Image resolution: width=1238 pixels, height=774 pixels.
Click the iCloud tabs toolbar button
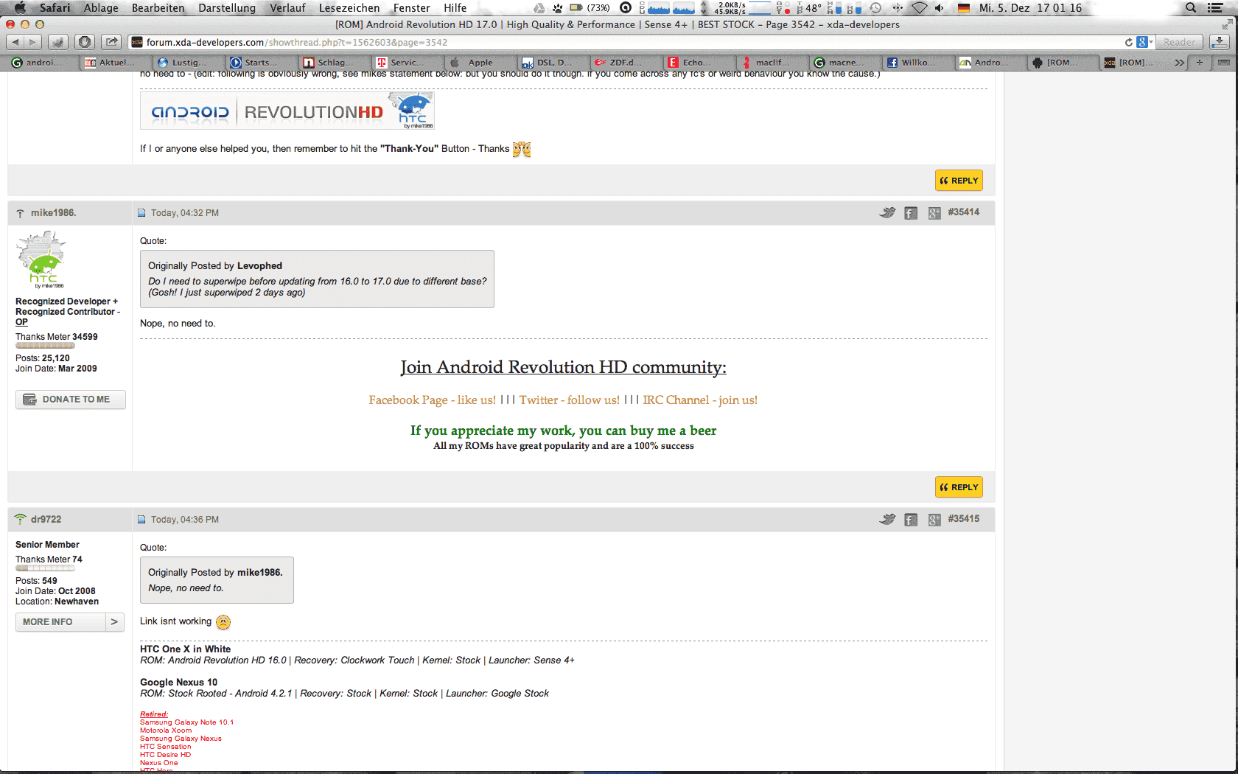[x=59, y=42]
